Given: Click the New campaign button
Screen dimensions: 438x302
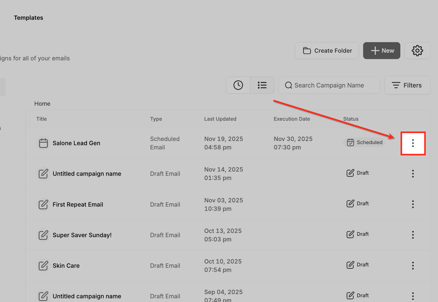Looking at the screenshot, I should tap(382, 51).
